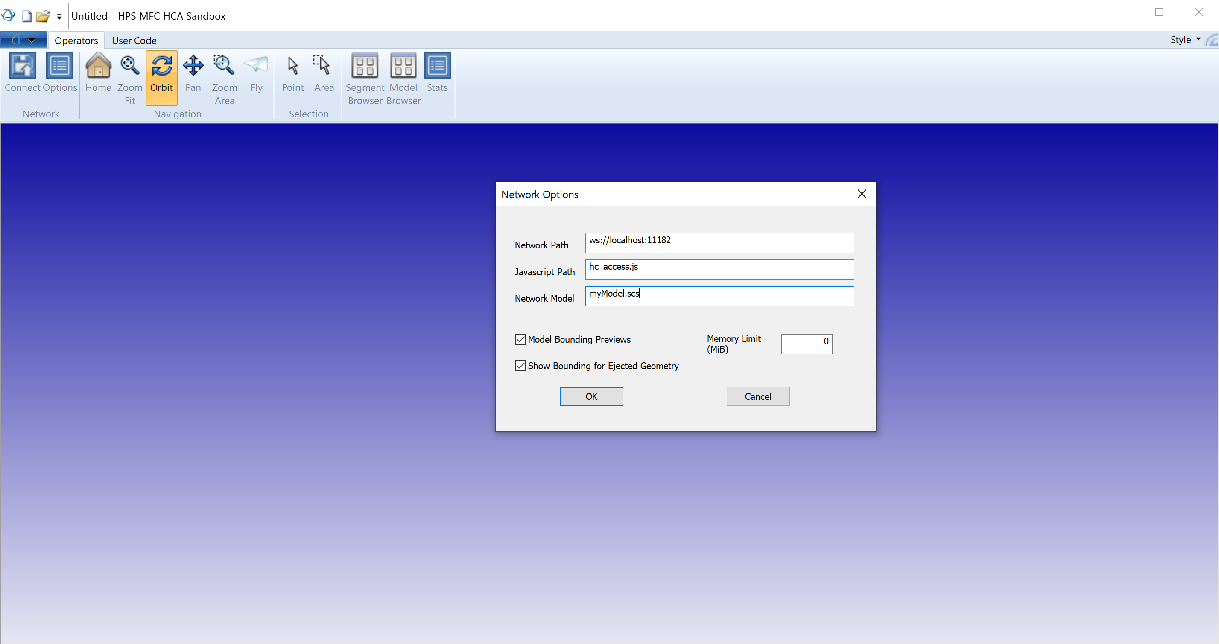Uncheck Model Bounding Previews

(x=520, y=339)
